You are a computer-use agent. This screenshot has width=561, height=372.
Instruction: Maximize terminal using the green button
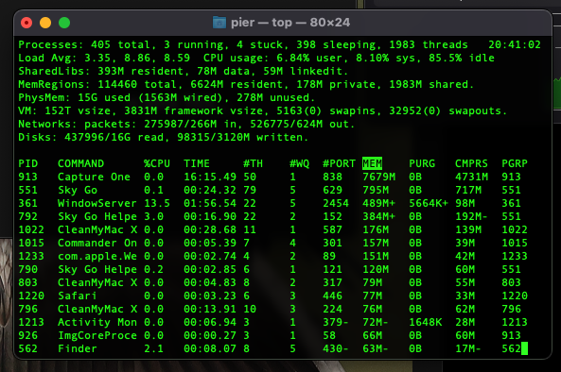[x=64, y=23]
